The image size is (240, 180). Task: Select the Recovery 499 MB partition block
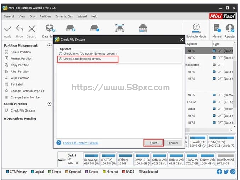click(91, 160)
